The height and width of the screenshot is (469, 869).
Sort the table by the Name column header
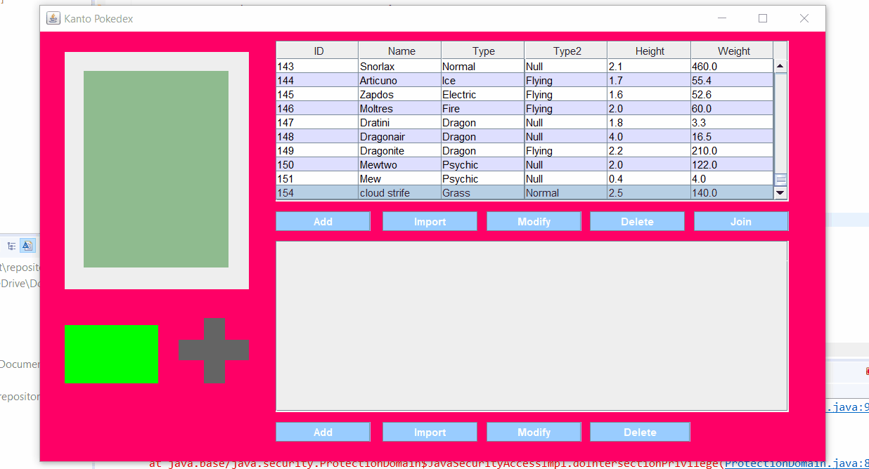click(399, 50)
